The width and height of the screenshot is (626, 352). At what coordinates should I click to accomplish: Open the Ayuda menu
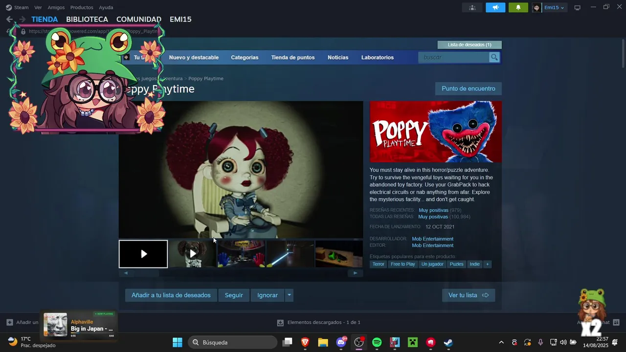[x=106, y=7]
